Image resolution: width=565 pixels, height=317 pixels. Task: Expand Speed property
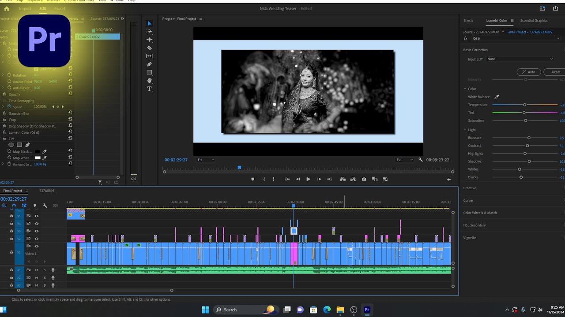4,107
